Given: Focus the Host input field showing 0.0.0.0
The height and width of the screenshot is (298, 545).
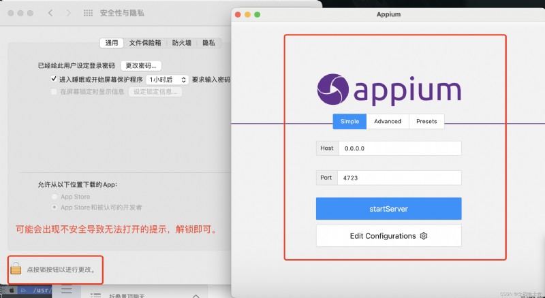Looking at the screenshot, I should click(400, 148).
